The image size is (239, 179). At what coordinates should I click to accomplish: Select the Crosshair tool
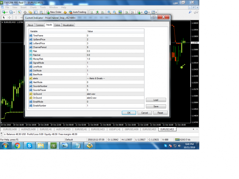tap(9, 18)
